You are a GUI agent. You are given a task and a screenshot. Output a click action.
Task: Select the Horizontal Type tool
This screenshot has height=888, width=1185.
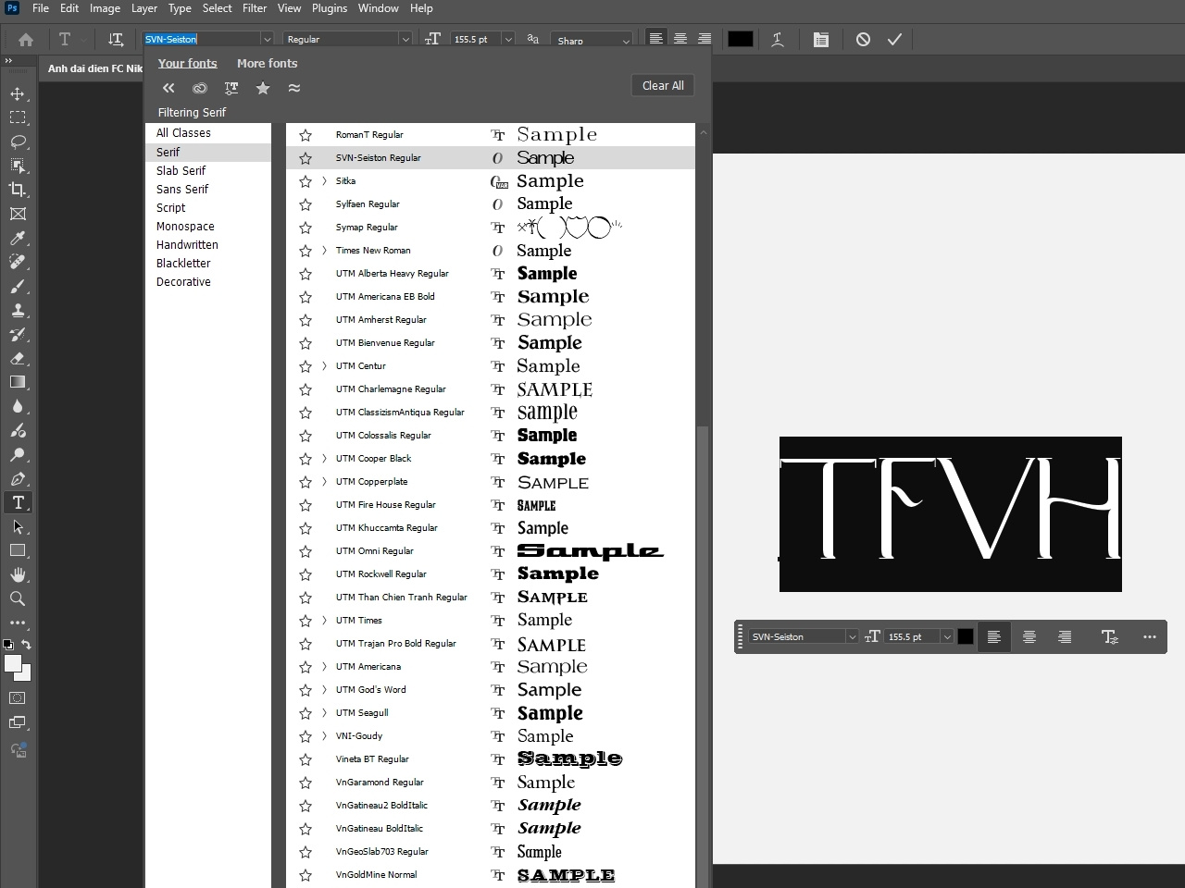(18, 502)
